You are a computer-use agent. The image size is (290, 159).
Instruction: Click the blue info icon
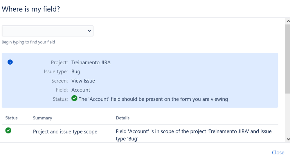[x=10, y=62]
